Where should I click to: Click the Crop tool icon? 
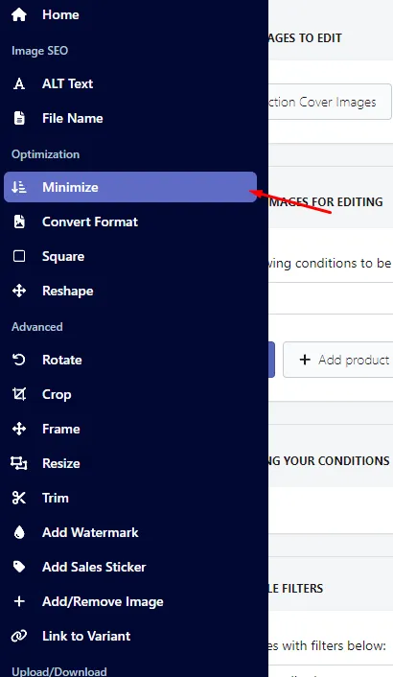pos(19,394)
